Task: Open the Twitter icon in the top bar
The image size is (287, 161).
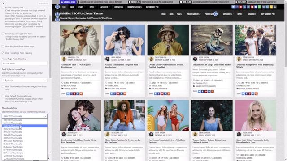Action: [233, 7]
